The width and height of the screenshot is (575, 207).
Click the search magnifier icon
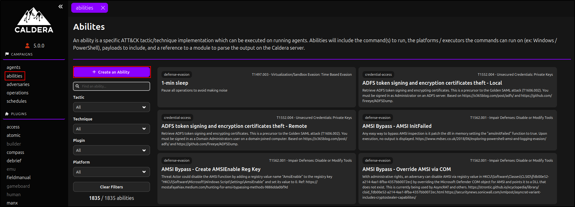77,86
